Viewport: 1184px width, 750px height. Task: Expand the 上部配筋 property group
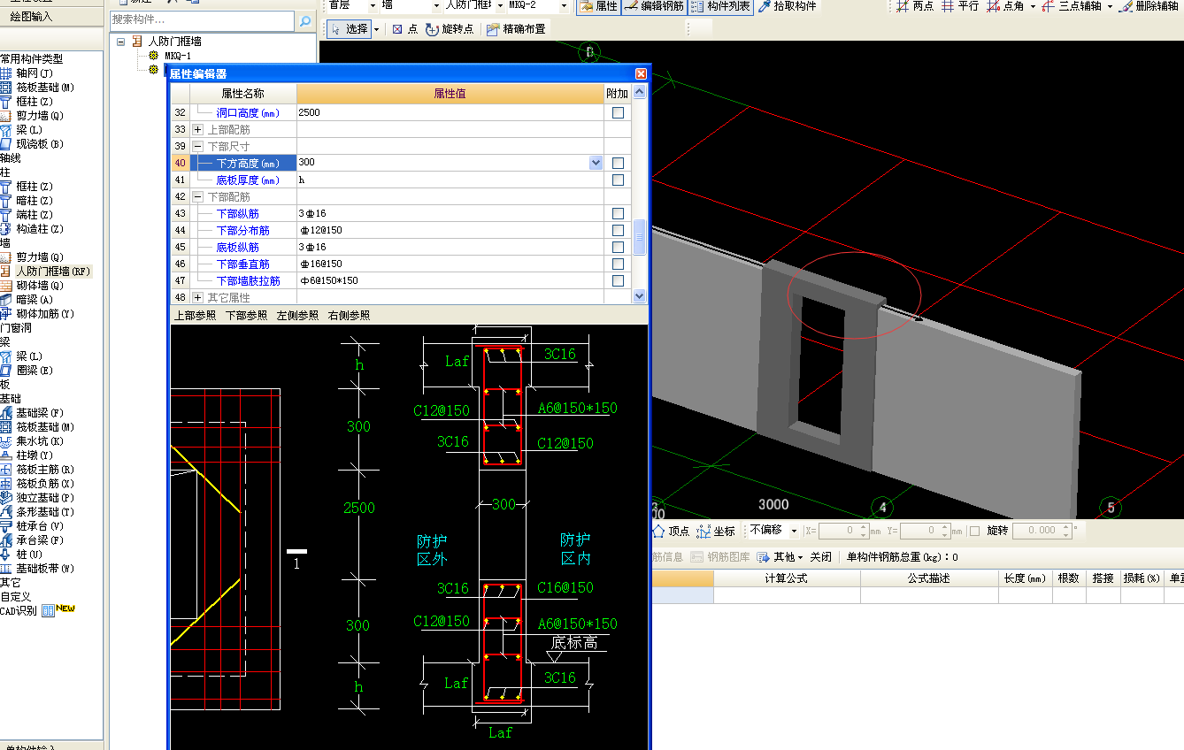point(198,129)
